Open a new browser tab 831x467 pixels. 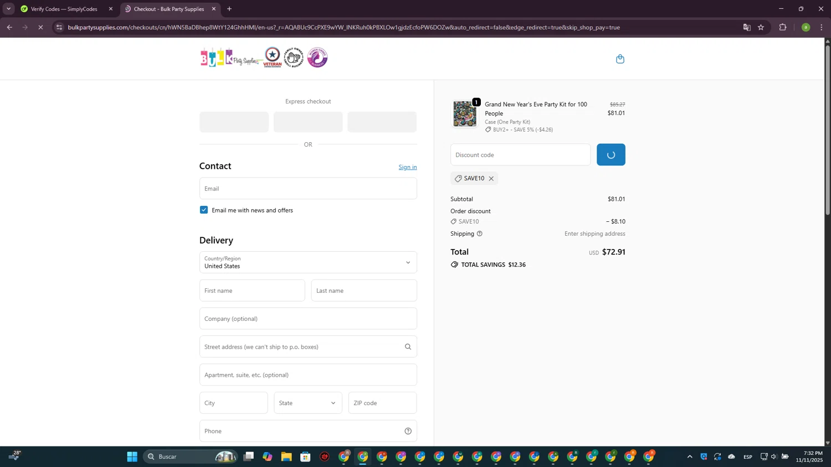(229, 9)
